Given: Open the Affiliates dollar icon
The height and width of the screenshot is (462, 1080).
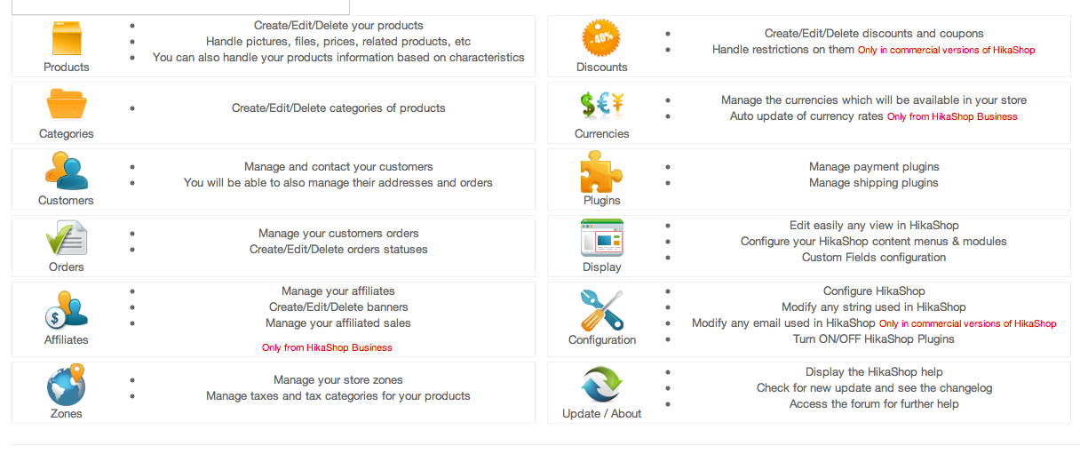Looking at the screenshot, I should click(x=67, y=310).
